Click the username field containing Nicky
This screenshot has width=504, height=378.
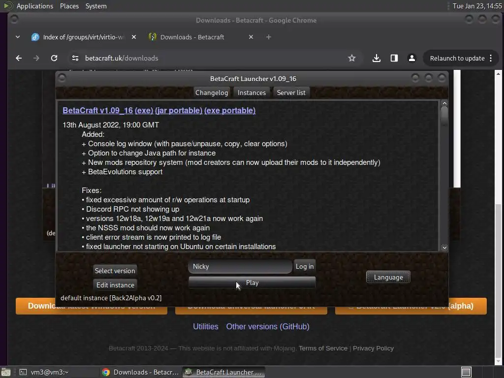(240, 266)
